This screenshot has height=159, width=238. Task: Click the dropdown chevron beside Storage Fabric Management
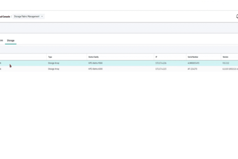point(42,16)
